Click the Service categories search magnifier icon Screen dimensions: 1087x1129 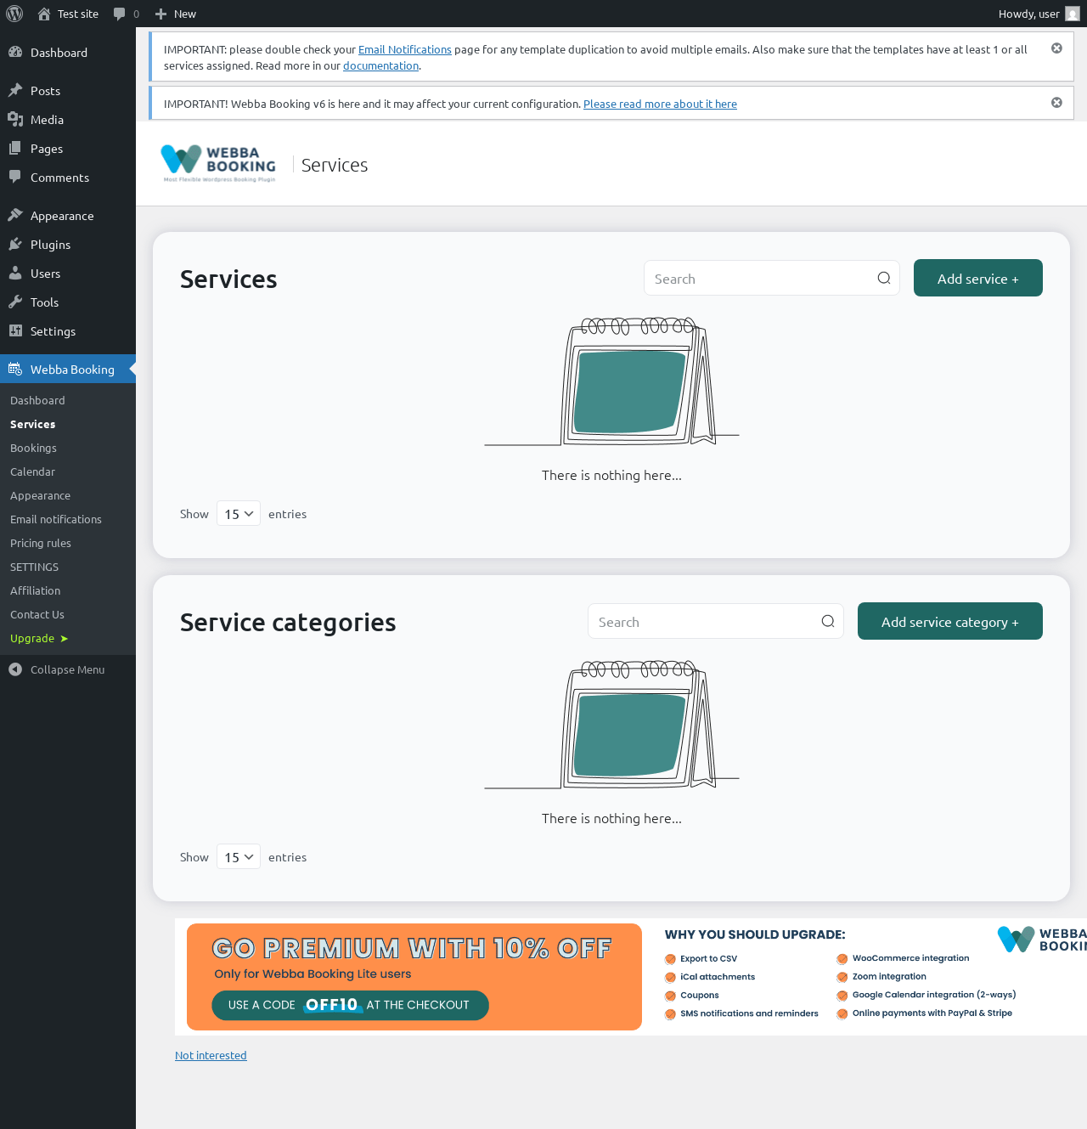tap(828, 621)
